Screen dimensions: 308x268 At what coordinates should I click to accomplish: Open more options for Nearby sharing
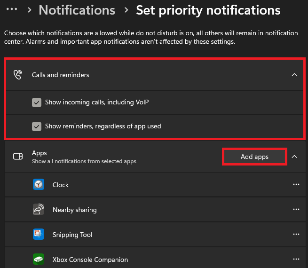point(296,210)
